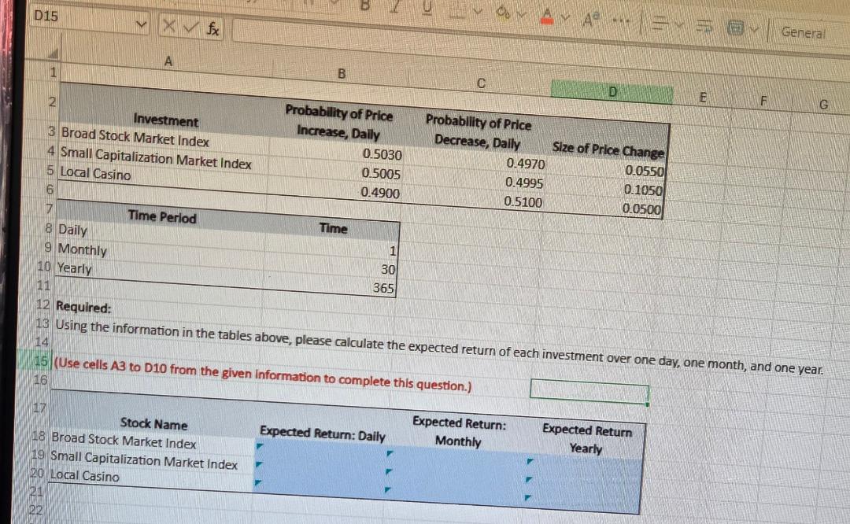
Task: Open the Insert Function fx tool
Action: point(213,27)
